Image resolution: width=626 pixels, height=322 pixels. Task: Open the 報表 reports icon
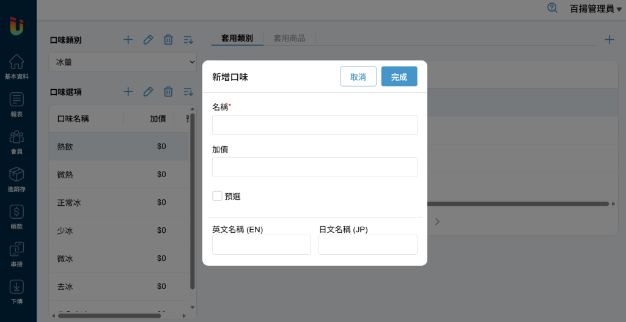click(x=17, y=104)
